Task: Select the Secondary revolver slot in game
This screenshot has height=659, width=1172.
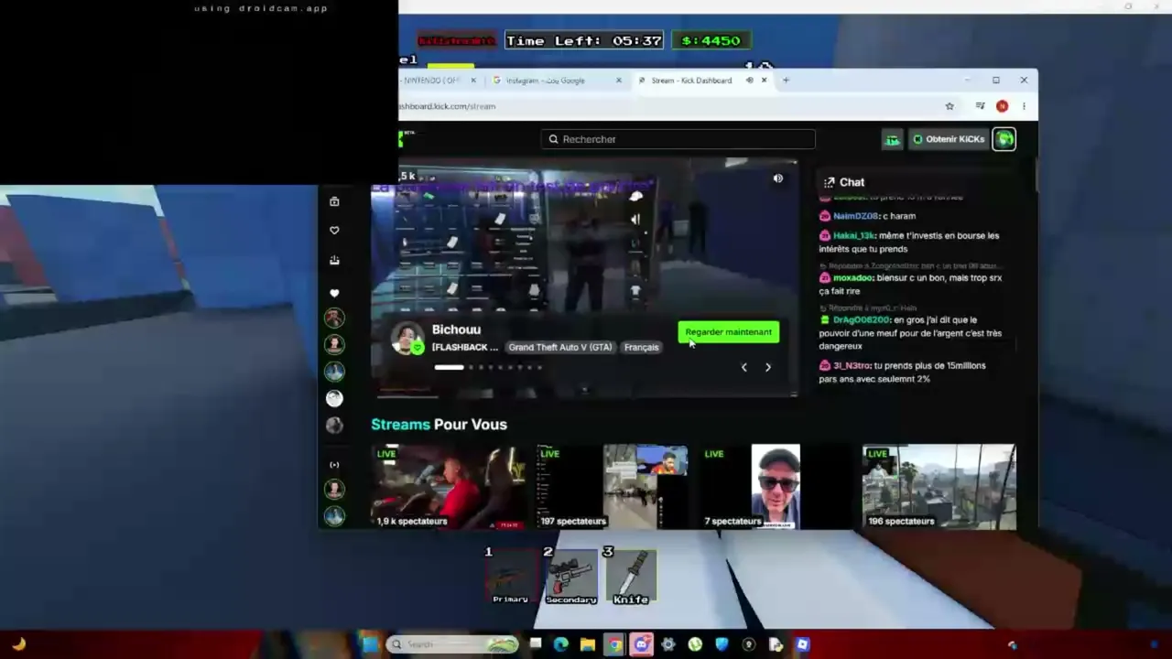Action: [571, 577]
